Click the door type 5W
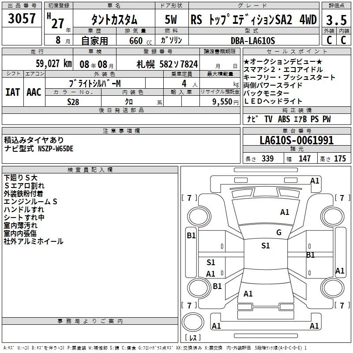This screenshot has width=353, height=353. pos(171,19)
